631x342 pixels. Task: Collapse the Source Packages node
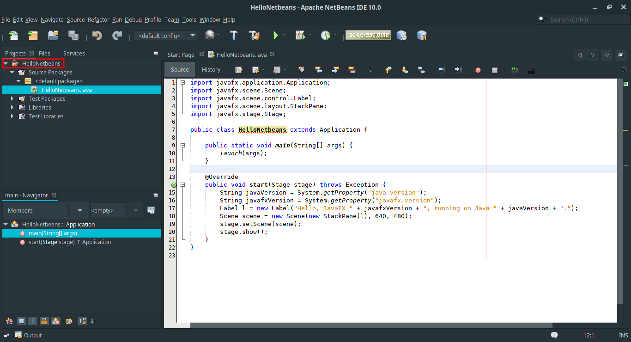pos(12,72)
